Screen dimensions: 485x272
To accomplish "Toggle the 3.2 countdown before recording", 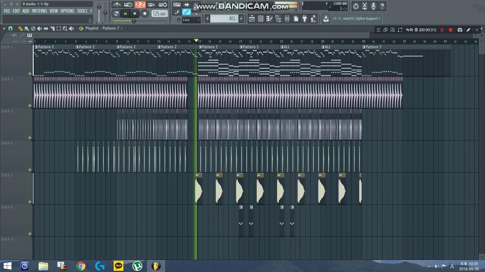I will tap(140, 5).
